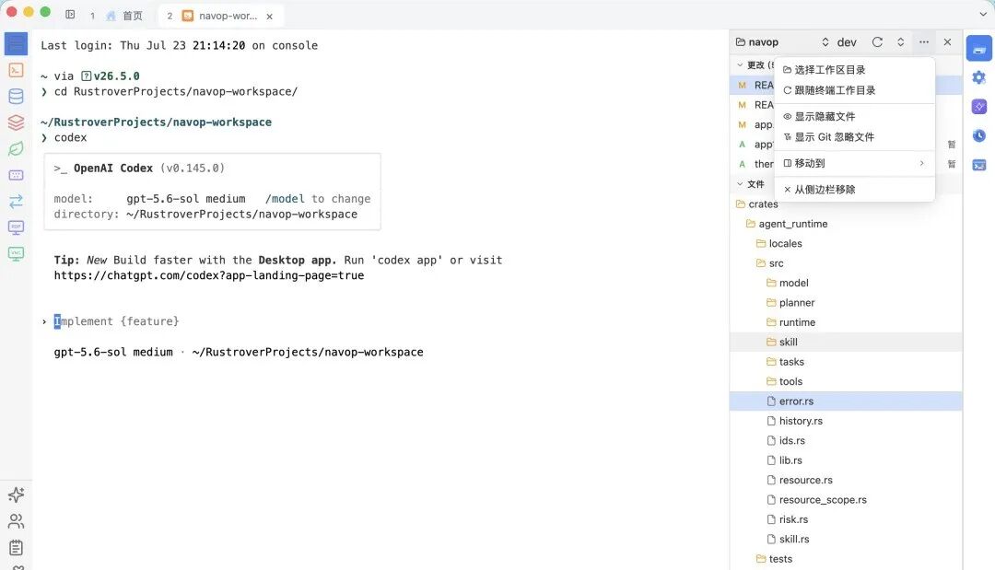995x570 pixels.
Task: Close the navop workspace panel
Action: 947,41
